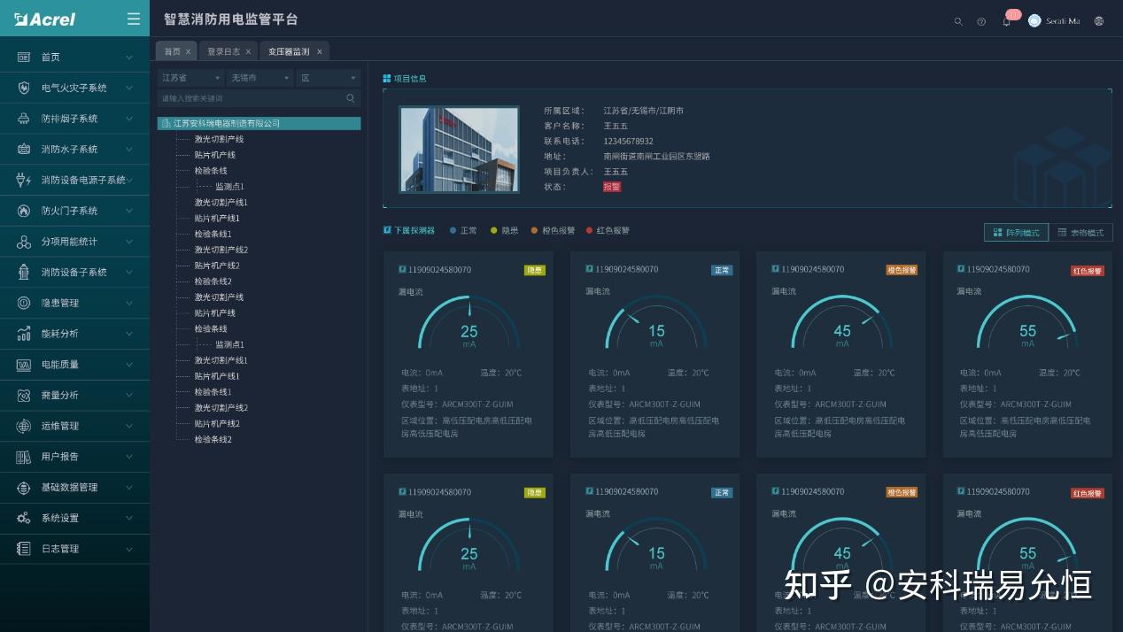Click the 防排烟子系统 sidebar icon
The image size is (1123, 632).
pos(24,119)
